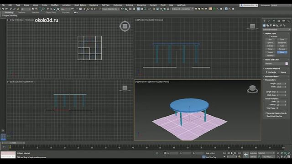Select the Cameras category icon
Screen dimensions: 292x164
[274, 26]
